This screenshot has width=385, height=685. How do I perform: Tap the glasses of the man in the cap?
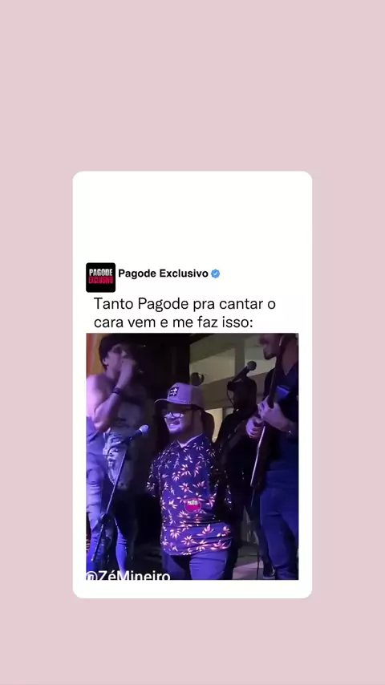(x=176, y=413)
